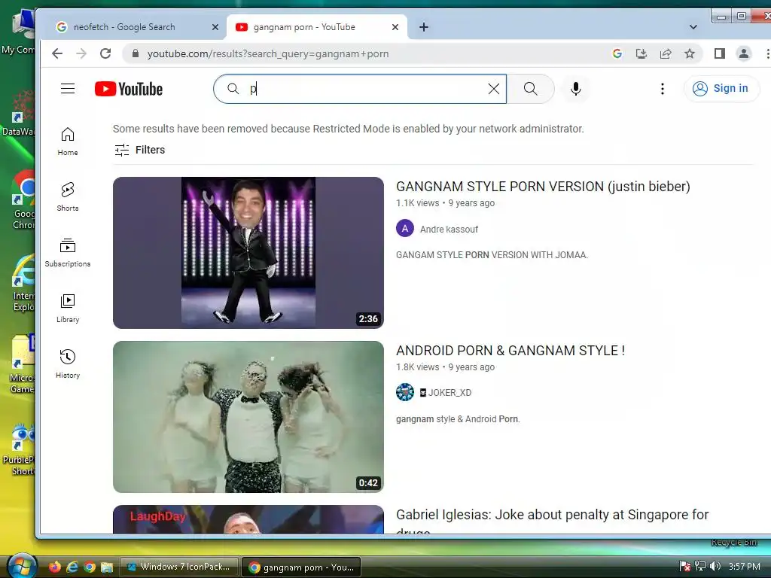The width and height of the screenshot is (771, 578).
Task: Click the JOKER_XD channel avatar
Action: 404,392
